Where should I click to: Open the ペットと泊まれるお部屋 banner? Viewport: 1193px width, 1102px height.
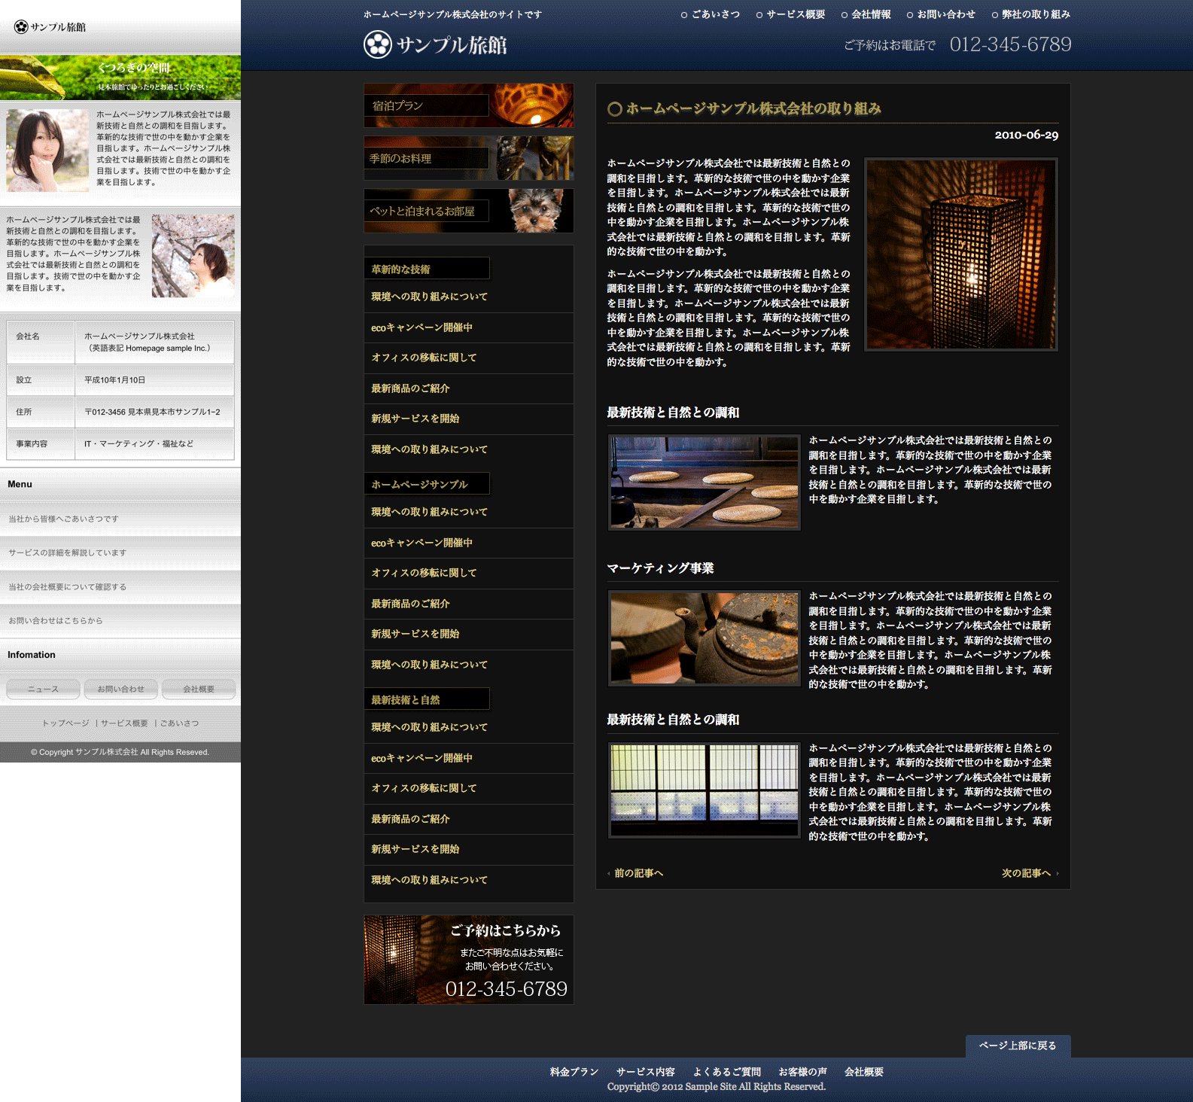(x=468, y=211)
